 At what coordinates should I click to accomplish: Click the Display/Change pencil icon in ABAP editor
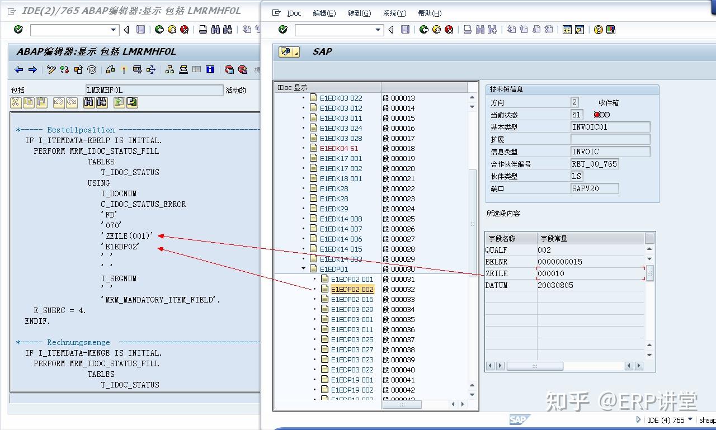click(51, 69)
